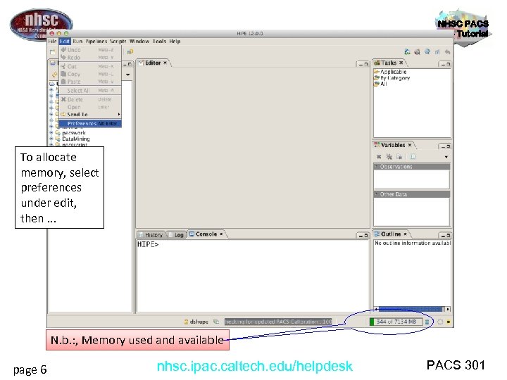Close the Console tab
Screen dimensions: 507x380
click(221, 234)
